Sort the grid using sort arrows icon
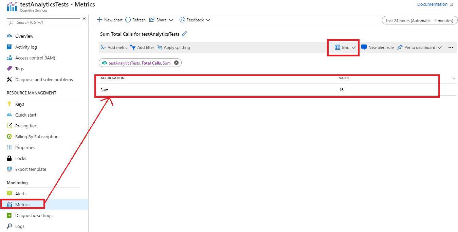The height and width of the screenshot is (232, 458). pos(453,78)
